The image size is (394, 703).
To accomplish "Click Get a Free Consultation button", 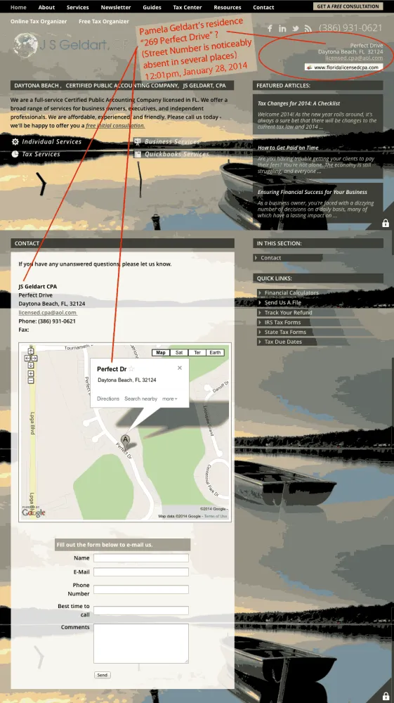I will pos(348,6).
